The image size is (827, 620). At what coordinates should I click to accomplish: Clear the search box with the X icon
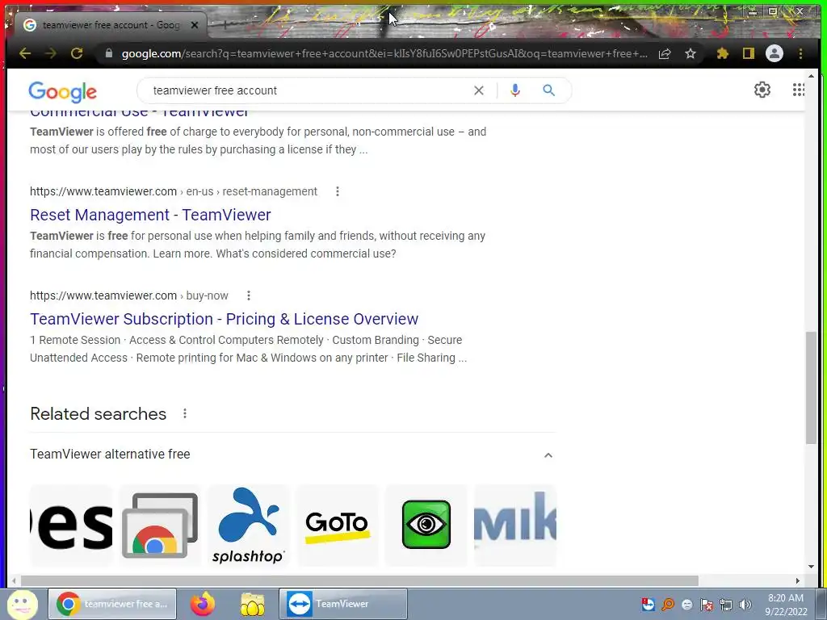[x=478, y=90]
